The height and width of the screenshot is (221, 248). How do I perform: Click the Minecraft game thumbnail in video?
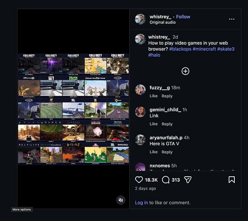(118, 155)
